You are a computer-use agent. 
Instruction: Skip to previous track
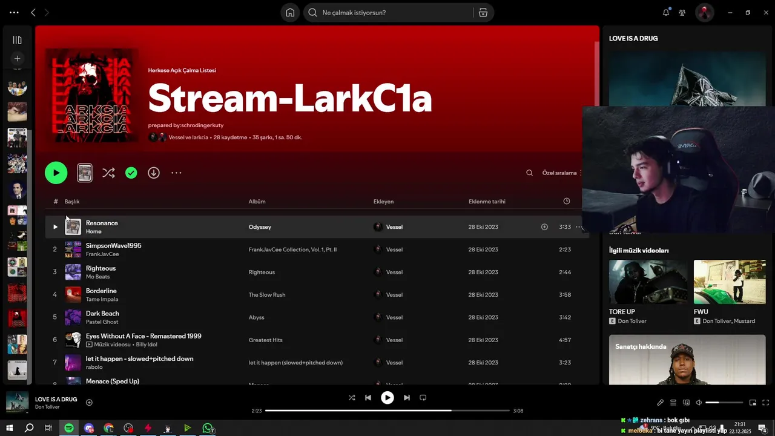click(x=368, y=398)
